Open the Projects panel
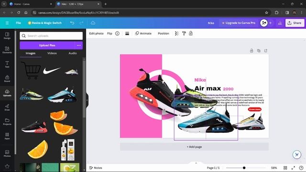Image resolution: width=306 pixels, height=172 pixels. pos(7,122)
